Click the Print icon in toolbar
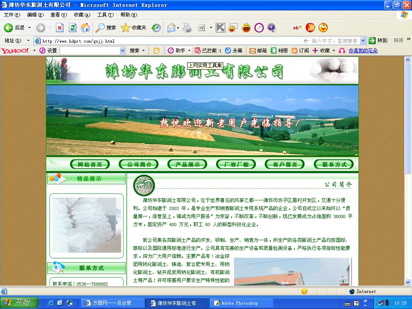412x309 pixels. (x=187, y=28)
